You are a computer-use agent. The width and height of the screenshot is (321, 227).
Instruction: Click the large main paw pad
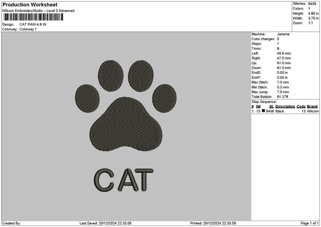coord(126,124)
